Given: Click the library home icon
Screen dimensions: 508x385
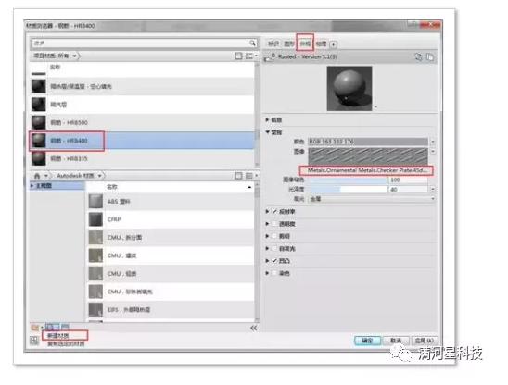Looking at the screenshot, I should tap(37, 176).
